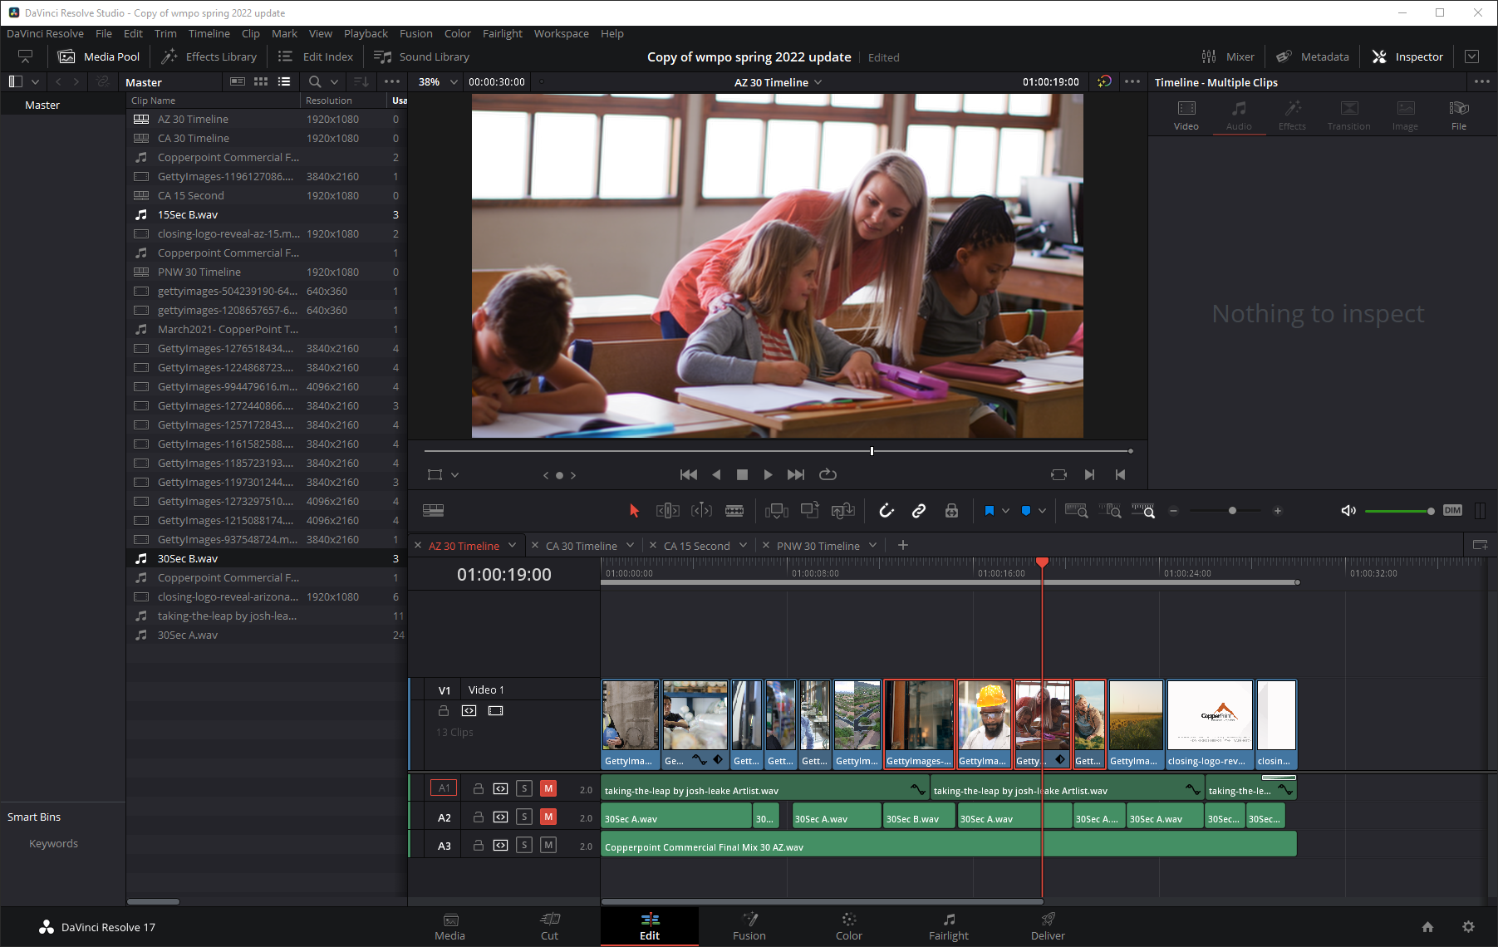Open flag color dropdown arrow

point(1005,511)
